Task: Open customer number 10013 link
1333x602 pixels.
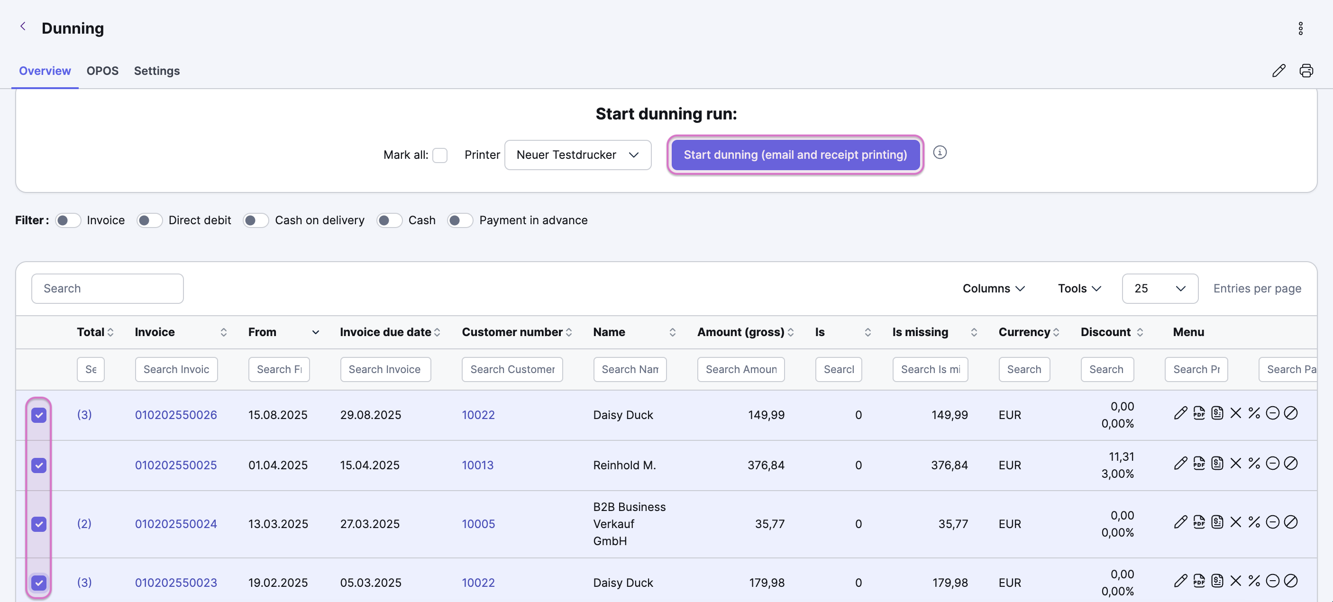Action: pos(477,465)
